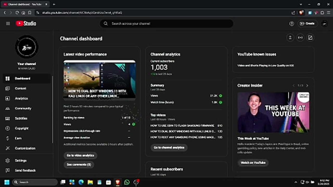Open WhatsApp from the taskbar
This screenshot has height=187, width=333.
coord(127,182)
